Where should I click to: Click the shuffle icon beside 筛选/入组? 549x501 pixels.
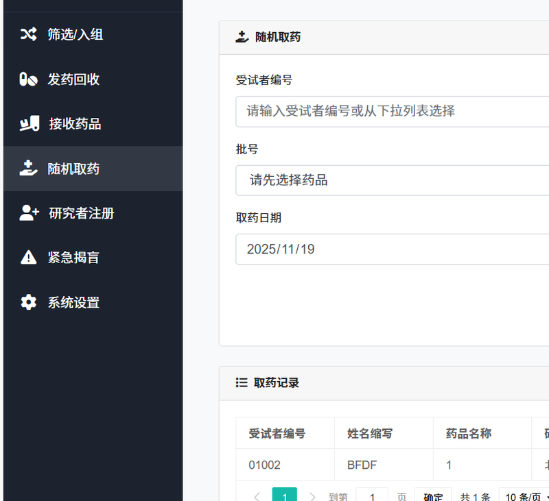point(28,34)
